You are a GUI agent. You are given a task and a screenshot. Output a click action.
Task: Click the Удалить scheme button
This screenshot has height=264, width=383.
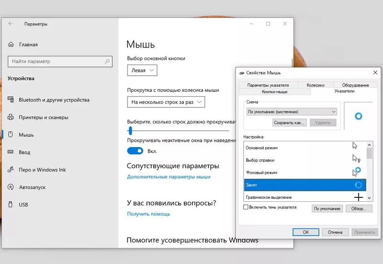(323, 123)
